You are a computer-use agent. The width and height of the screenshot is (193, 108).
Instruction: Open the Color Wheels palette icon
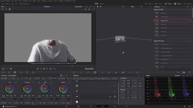point(15,72)
